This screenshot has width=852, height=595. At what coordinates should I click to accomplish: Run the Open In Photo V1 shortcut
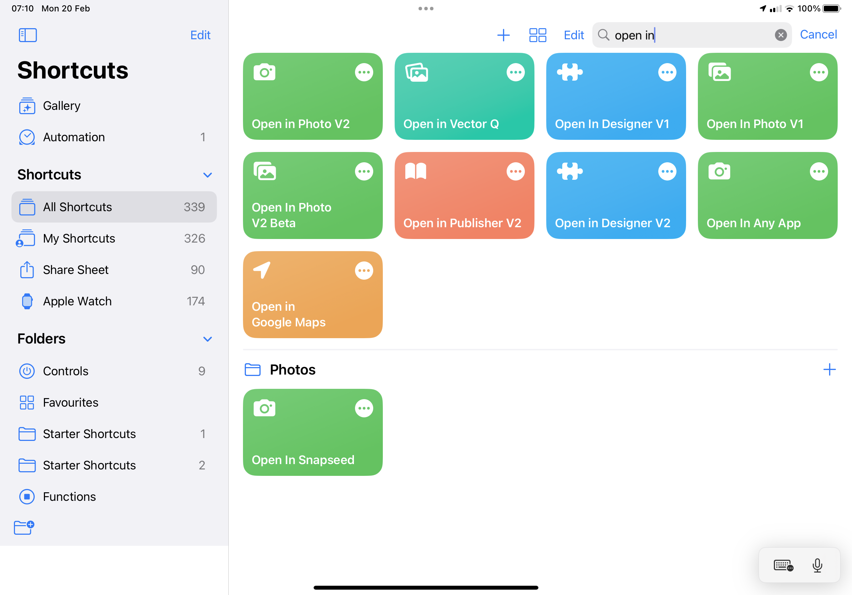(x=767, y=96)
